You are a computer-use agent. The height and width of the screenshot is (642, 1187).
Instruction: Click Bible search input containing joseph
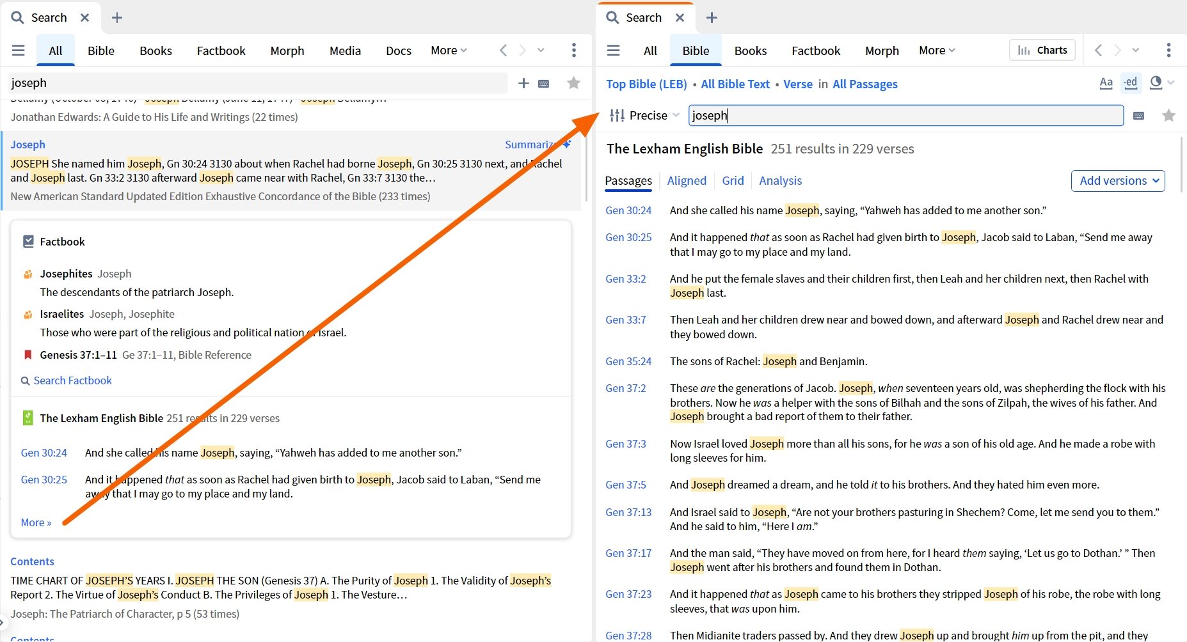[905, 116]
